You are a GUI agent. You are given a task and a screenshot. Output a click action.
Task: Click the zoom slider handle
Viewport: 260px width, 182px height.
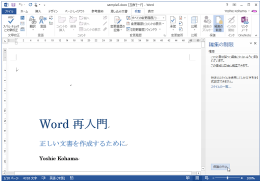(x=227, y=178)
